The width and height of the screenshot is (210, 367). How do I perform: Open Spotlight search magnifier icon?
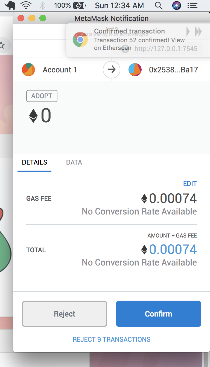click(x=158, y=5)
